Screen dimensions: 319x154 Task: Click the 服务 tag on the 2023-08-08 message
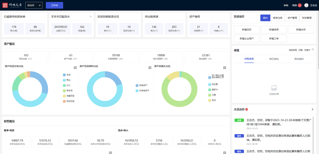point(239,136)
